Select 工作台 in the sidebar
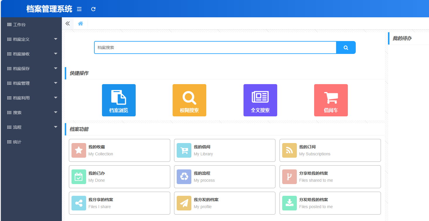The image size is (429, 221). tap(19, 25)
